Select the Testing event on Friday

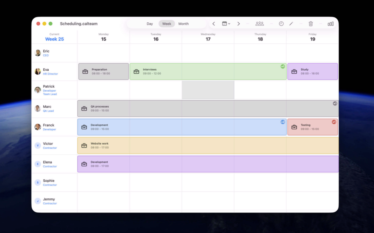(x=313, y=127)
